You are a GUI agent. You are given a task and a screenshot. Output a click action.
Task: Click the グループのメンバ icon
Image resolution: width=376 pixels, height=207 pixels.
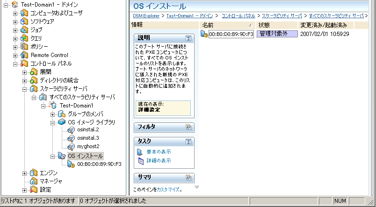62,114
